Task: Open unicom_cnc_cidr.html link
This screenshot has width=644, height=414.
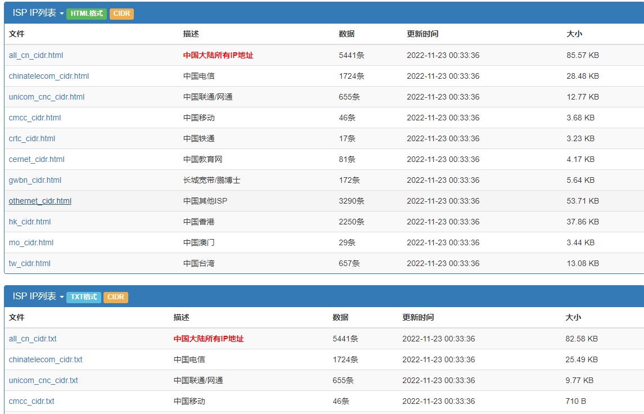Action: point(47,97)
